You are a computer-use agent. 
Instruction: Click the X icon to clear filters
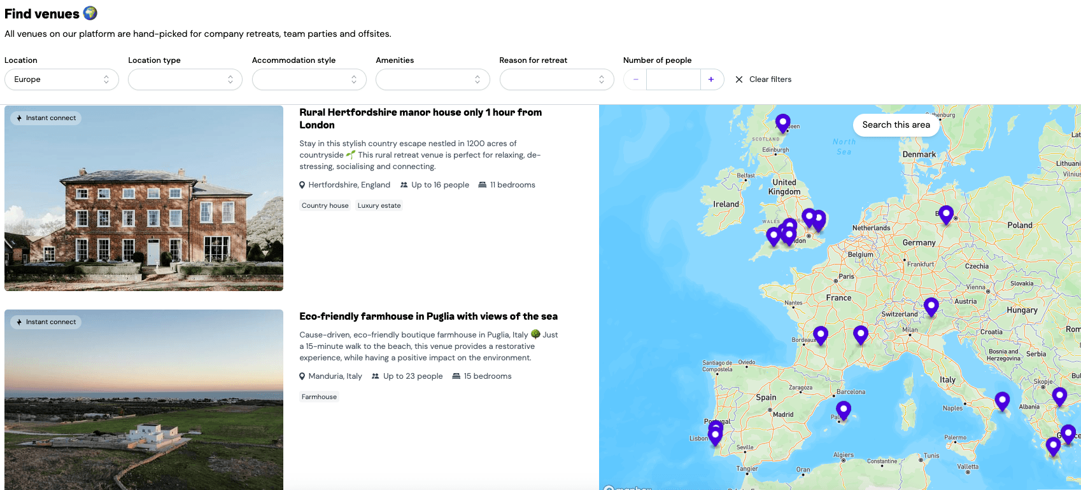pyautogui.click(x=739, y=79)
